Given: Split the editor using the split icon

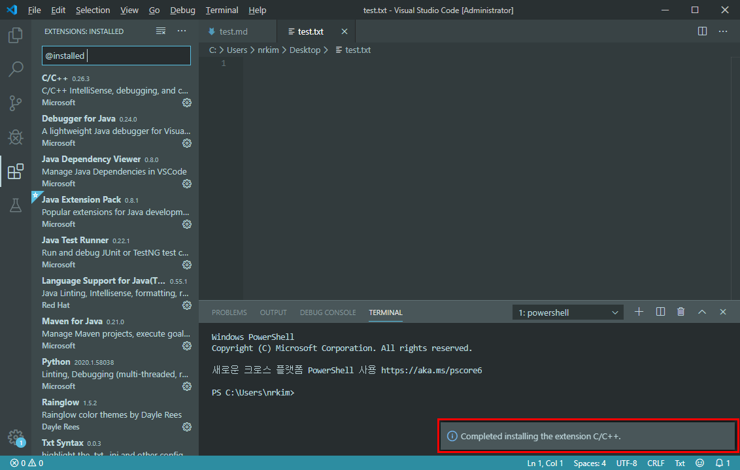Looking at the screenshot, I should 701,31.
